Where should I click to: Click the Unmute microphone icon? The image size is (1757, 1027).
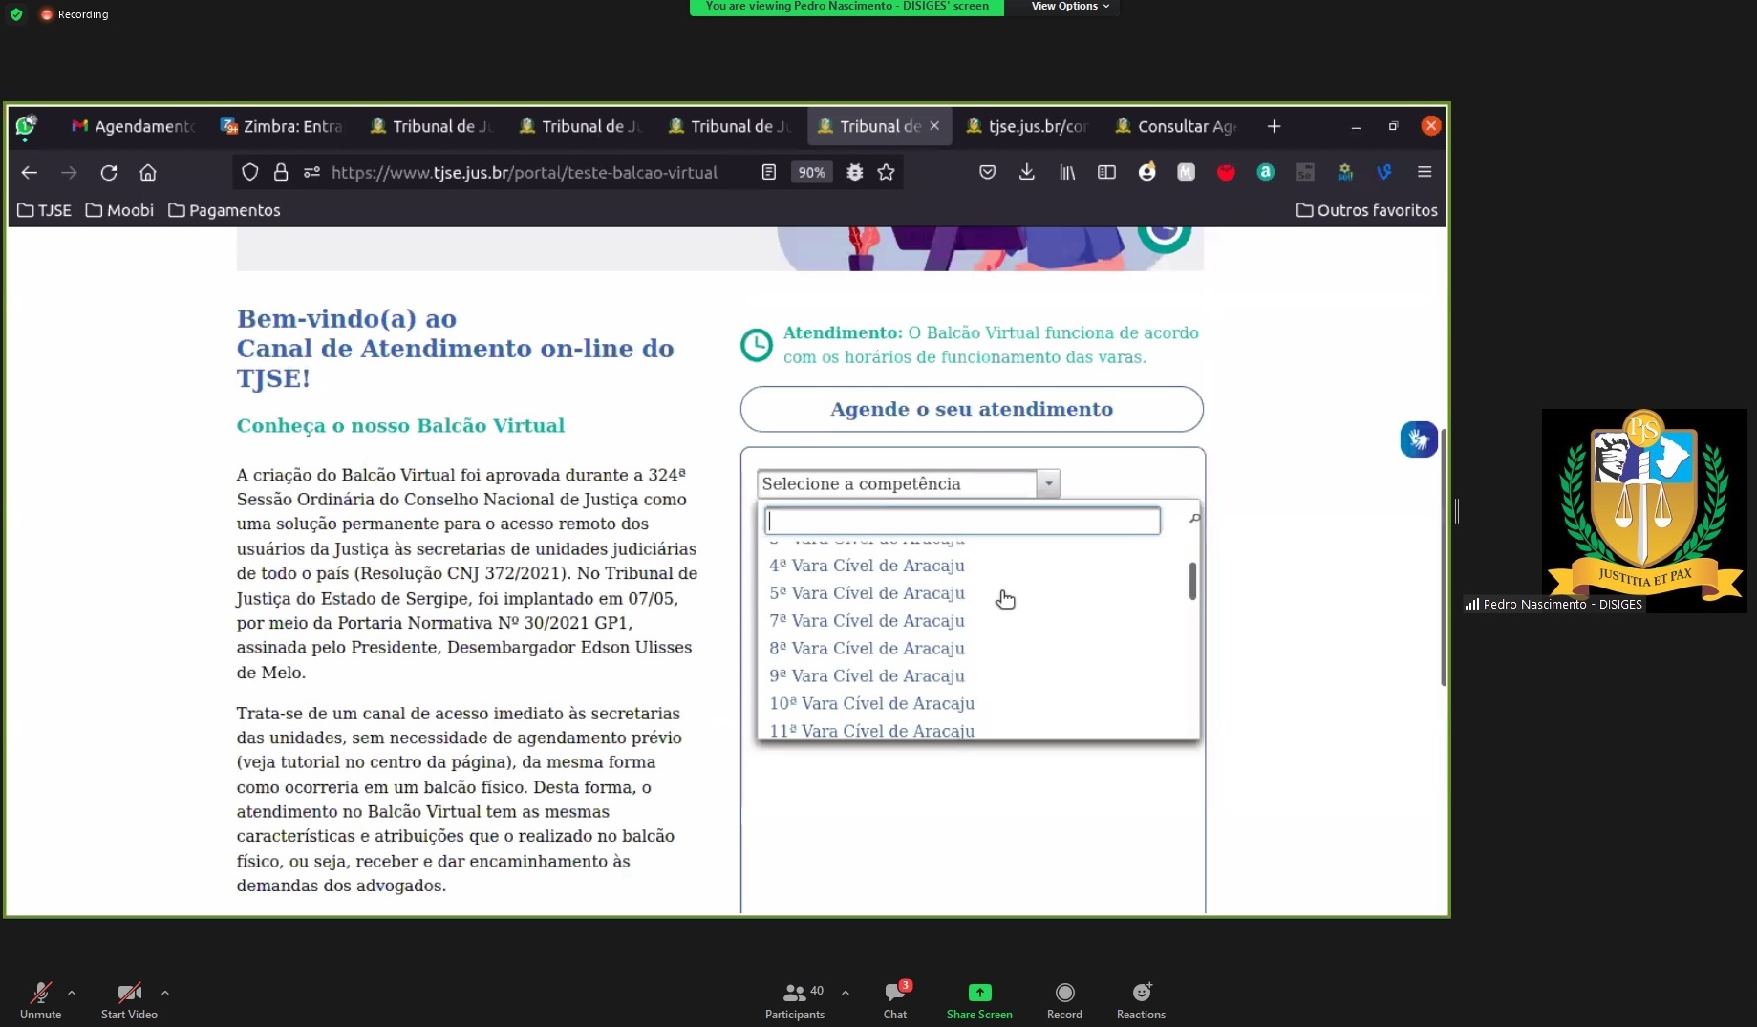click(x=40, y=993)
